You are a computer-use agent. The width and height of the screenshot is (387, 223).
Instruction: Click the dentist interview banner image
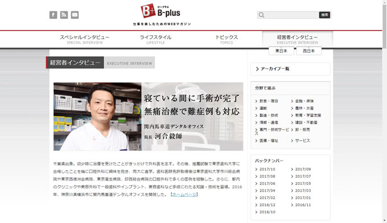(x=149, y=116)
